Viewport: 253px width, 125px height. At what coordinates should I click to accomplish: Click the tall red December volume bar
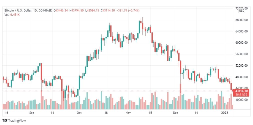click(x=180, y=96)
